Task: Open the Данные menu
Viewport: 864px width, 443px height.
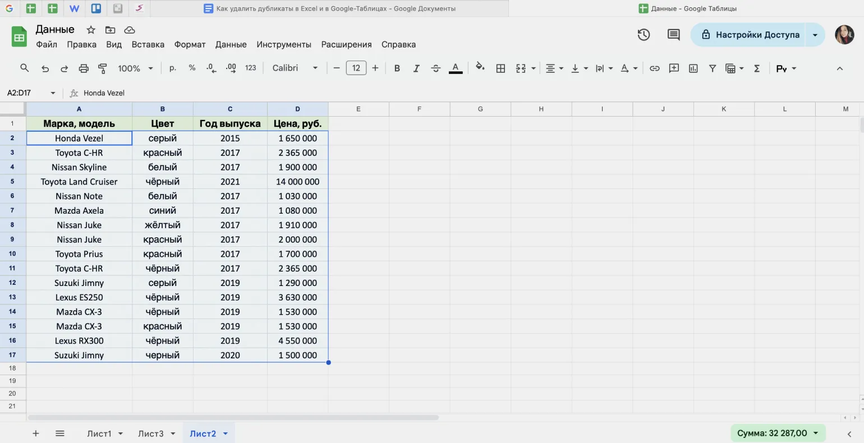Action: pyautogui.click(x=231, y=44)
